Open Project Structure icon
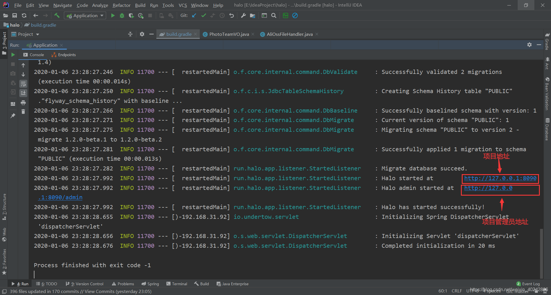The width and height of the screenshot is (551, 295). 253,15
